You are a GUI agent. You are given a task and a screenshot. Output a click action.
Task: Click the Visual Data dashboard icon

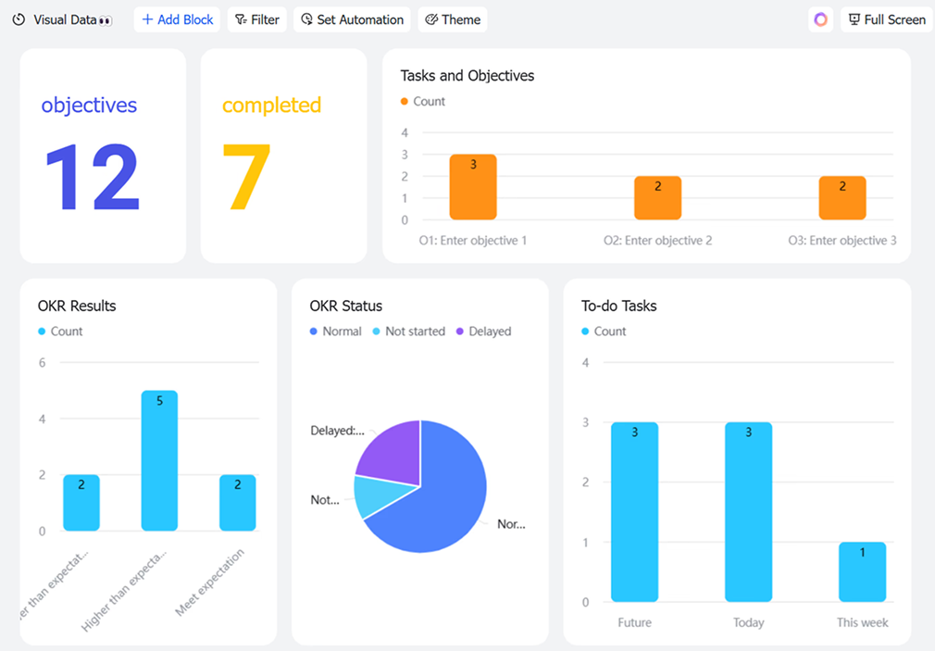click(x=19, y=19)
